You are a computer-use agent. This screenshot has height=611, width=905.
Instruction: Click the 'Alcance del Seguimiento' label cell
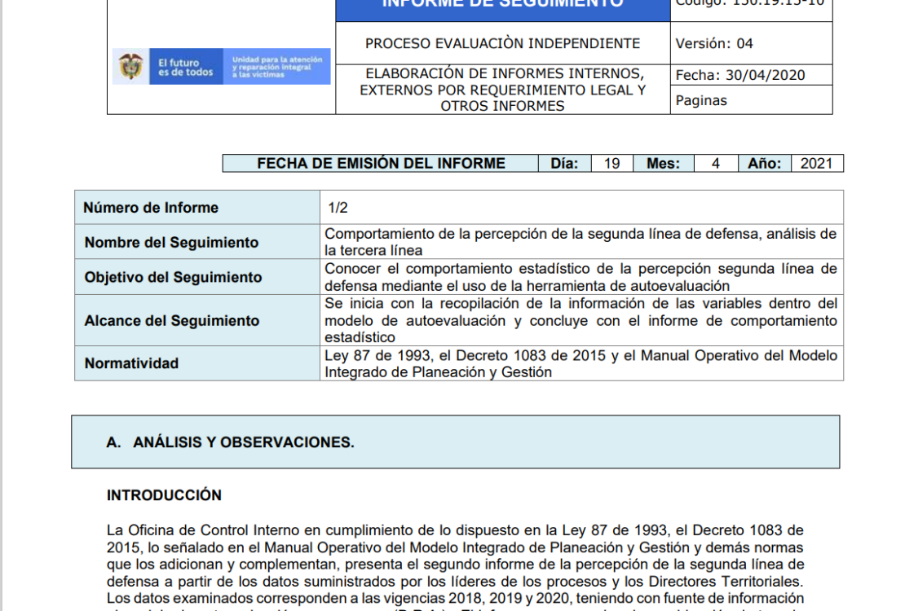(197, 320)
